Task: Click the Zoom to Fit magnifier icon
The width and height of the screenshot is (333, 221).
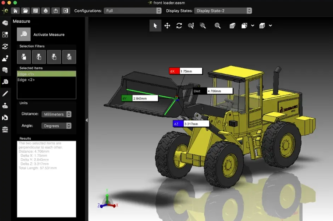Action: [217, 26]
